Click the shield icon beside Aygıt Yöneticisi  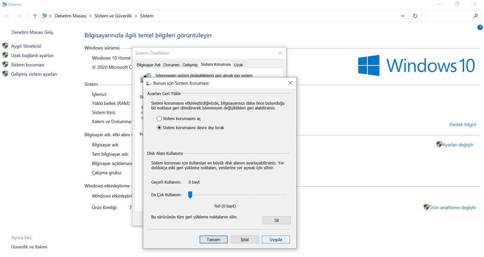5,46
